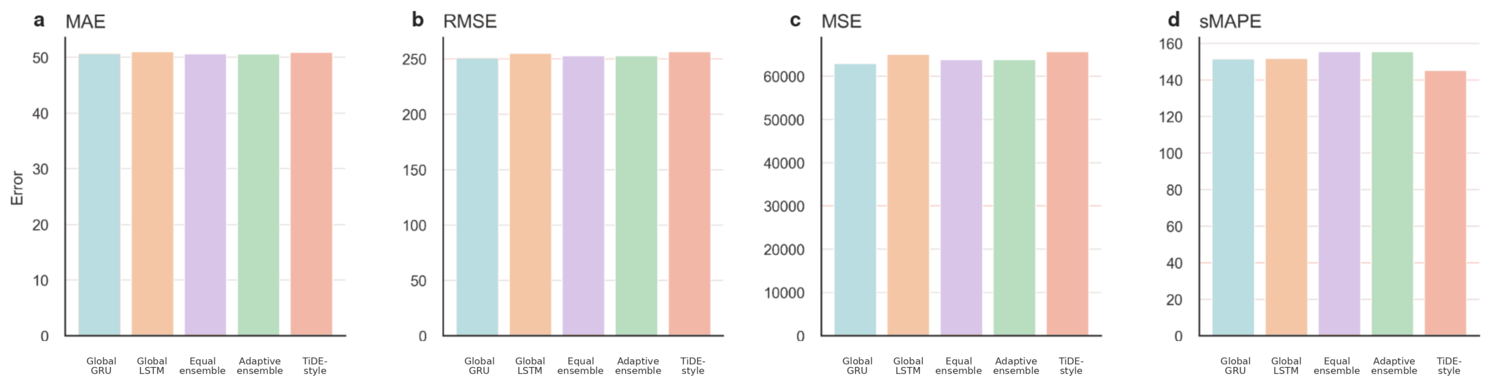The width and height of the screenshot is (1491, 386).
Task: Click the TiDE-style bar in sMAPE chart
Action: [x=1445, y=203]
